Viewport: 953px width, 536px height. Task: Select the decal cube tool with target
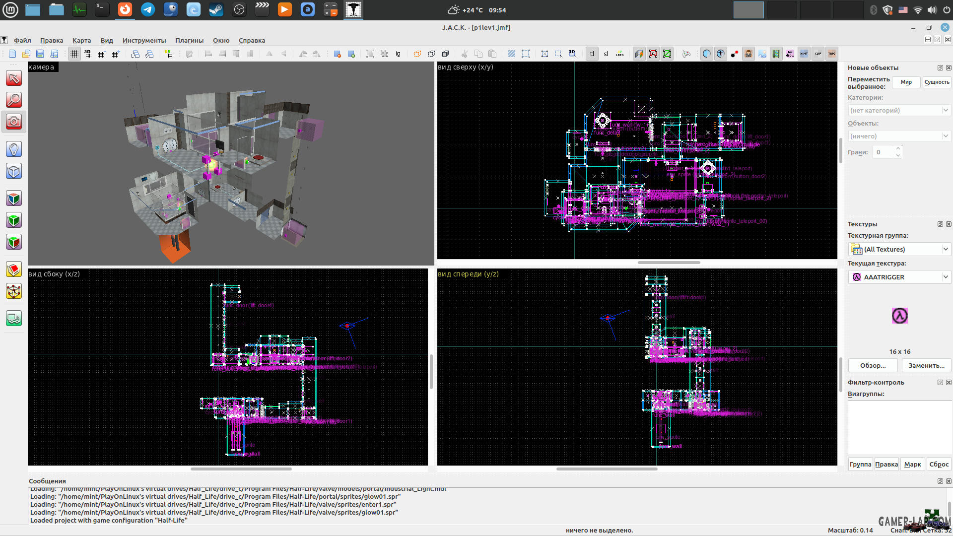pos(14,242)
